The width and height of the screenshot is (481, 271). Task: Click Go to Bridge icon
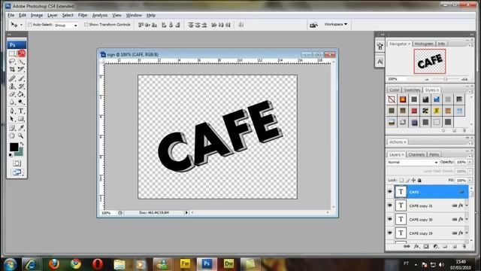[x=313, y=25]
